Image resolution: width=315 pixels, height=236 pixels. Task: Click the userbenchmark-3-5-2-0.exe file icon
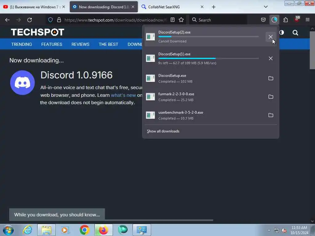pyautogui.click(x=150, y=115)
